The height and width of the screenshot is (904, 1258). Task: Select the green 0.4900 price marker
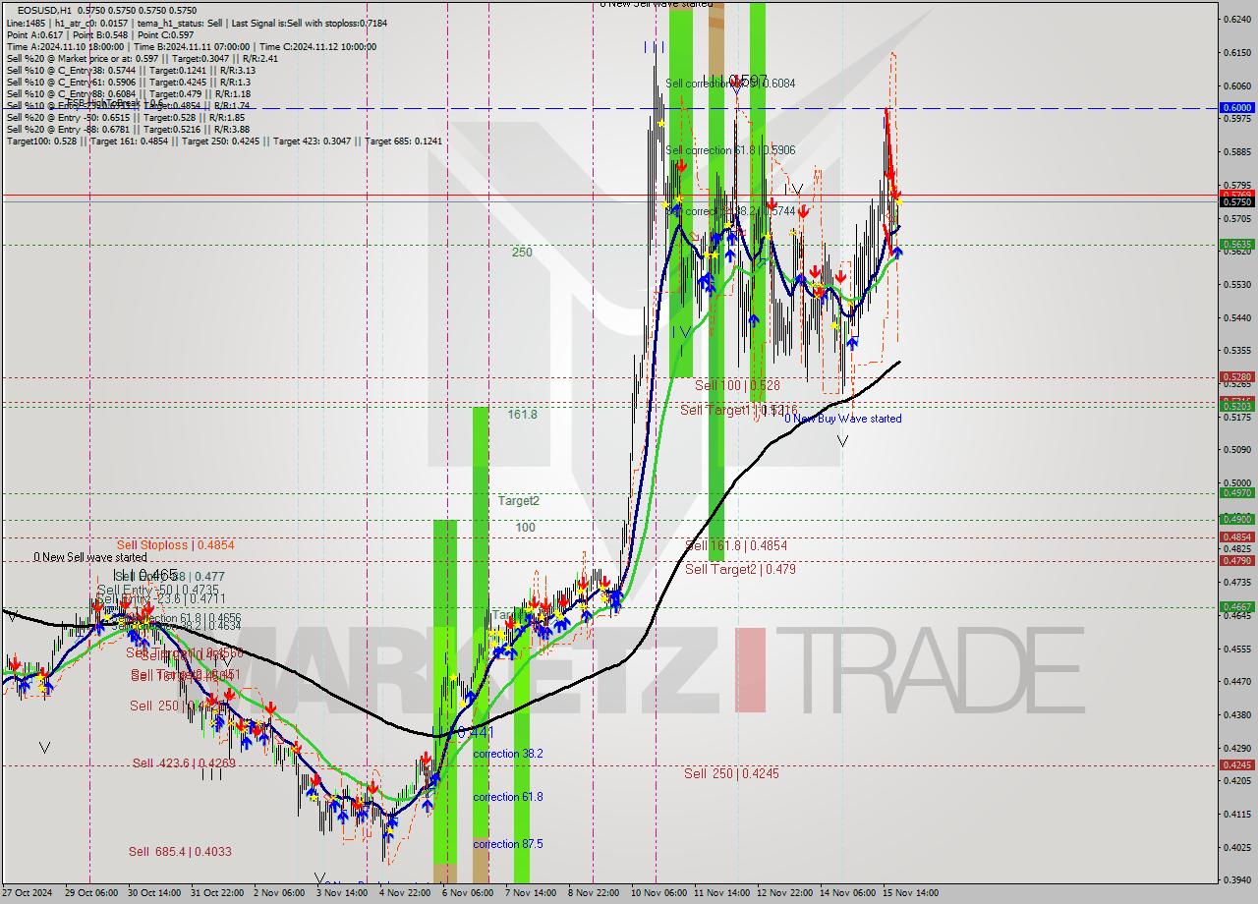(1236, 519)
